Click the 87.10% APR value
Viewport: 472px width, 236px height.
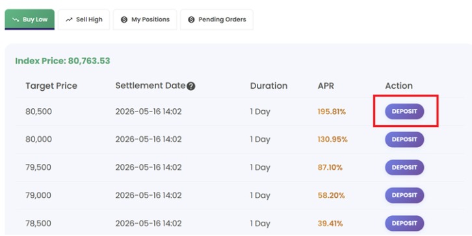point(330,167)
